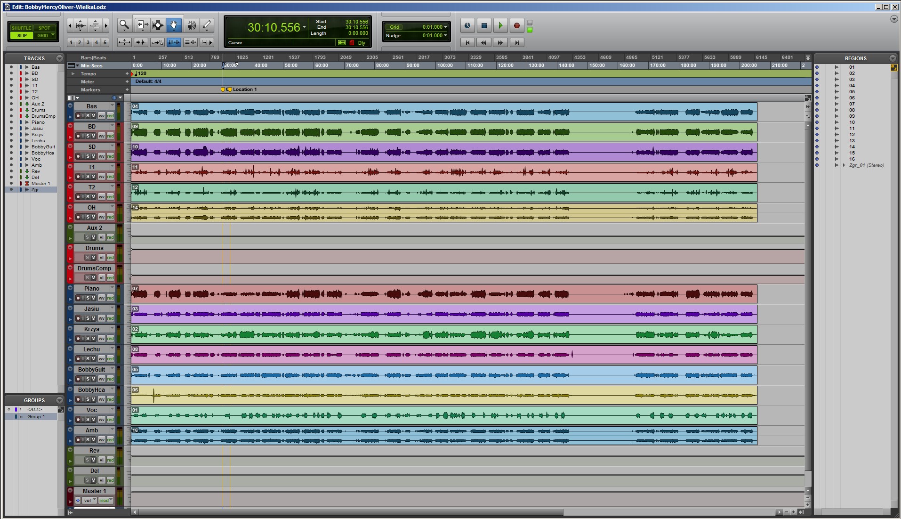The width and height of the screenshot is (901, 519).
Task: Select the Zoomer magnifying glass tool
Action: pos(124,25)
